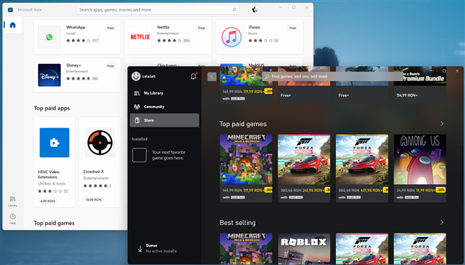Click the Free button for Disney+
465x265 pixels.
coord(111,66)
